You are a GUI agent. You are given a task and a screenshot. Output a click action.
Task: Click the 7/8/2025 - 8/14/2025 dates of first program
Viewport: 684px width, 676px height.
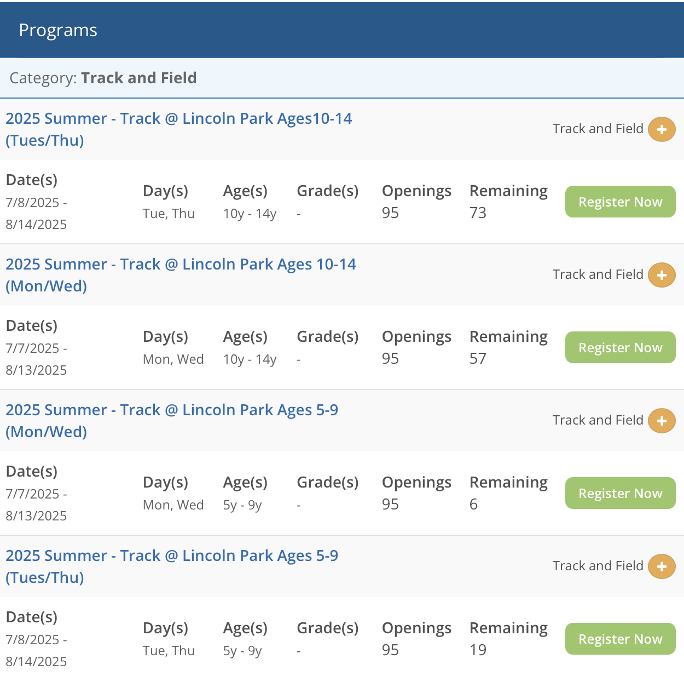(36, 214)
